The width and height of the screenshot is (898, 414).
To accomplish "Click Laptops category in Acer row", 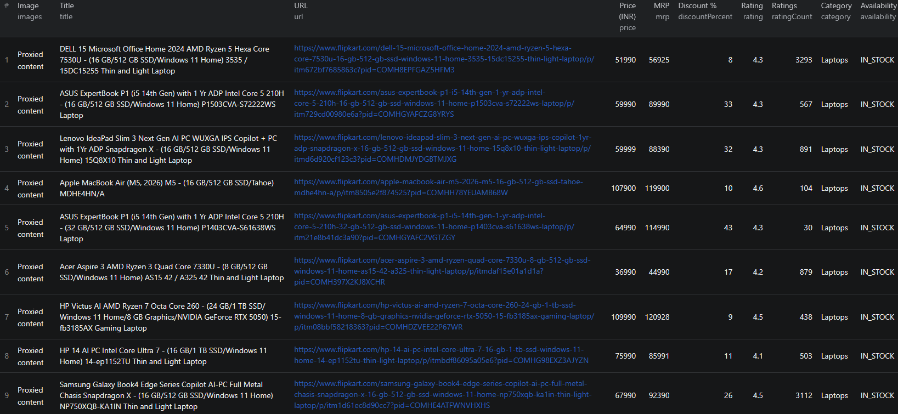I will point(834,272).
